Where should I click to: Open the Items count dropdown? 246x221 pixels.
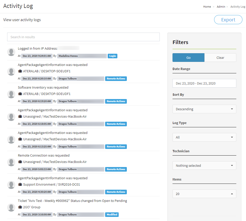pos(204,194)
